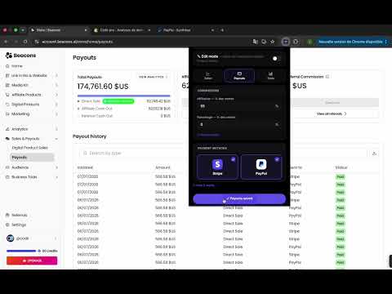This screenshot has height=294, width=392.
Task: Click the credits progress bar in the sidebar
Action: click(21, 251)
